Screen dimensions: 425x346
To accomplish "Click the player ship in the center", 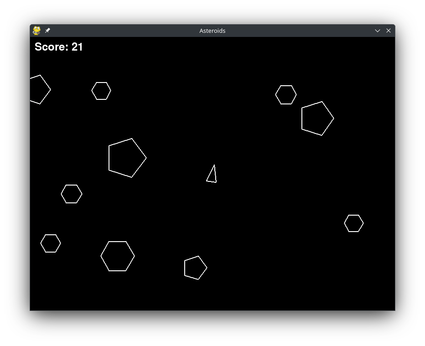I will pyautogui.click(x=212, y=175).
